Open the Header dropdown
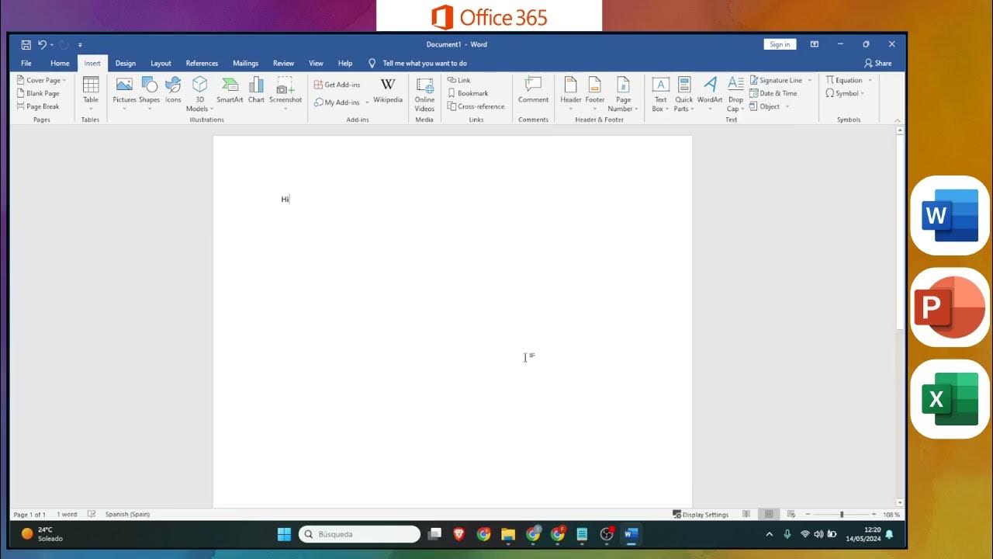This screenshot has width=993, height=559. coord(571,95)
